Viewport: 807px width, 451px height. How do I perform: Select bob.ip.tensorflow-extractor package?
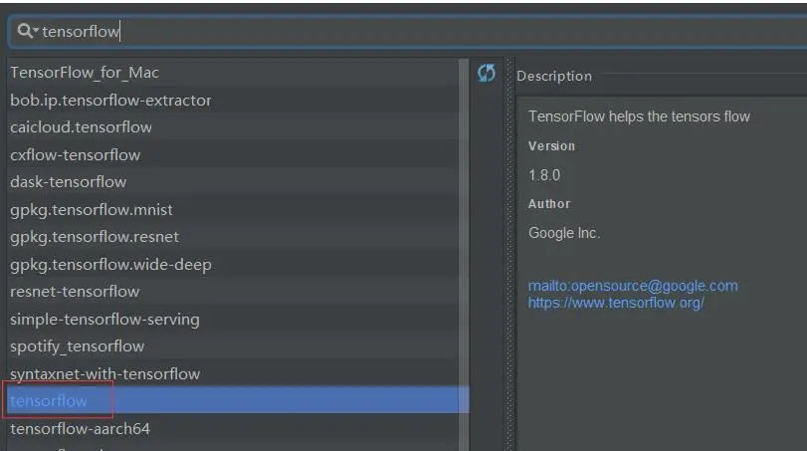point(233,100)
